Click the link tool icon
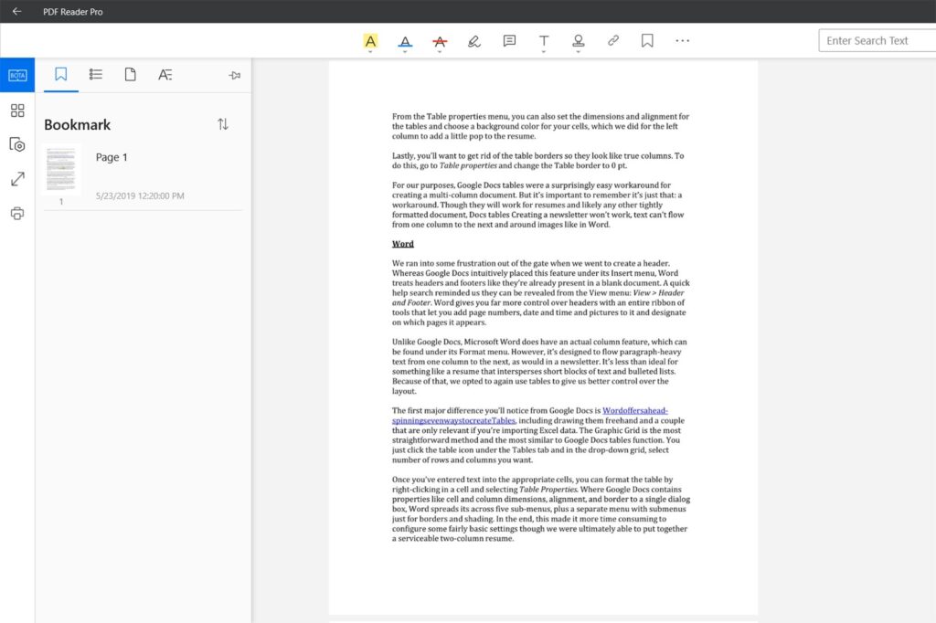Image resolution: width=936 pixels, height=623 pixels. 613,40
